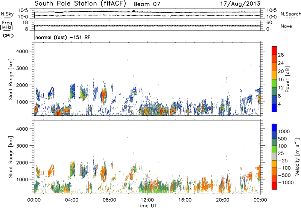The height and width of the screenshot is (208, 301).
Task: Select the "Beam 07" label
Action: tap(147, 4)
